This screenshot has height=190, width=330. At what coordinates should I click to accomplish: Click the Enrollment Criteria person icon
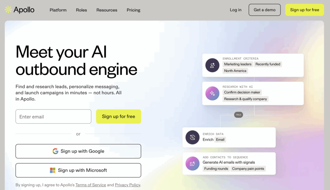212,65
